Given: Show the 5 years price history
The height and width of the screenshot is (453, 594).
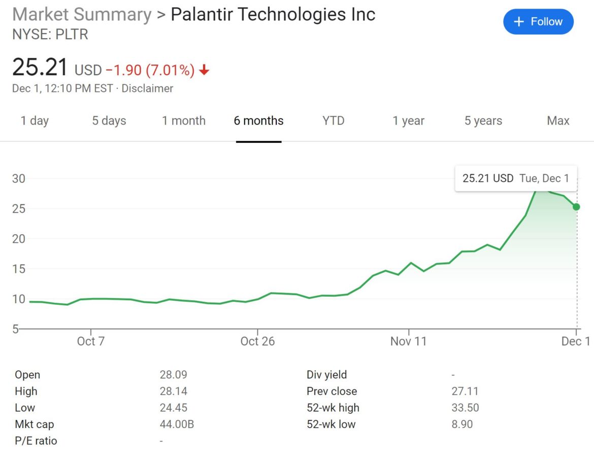Looking at the screenshot, I should [482, 121].
